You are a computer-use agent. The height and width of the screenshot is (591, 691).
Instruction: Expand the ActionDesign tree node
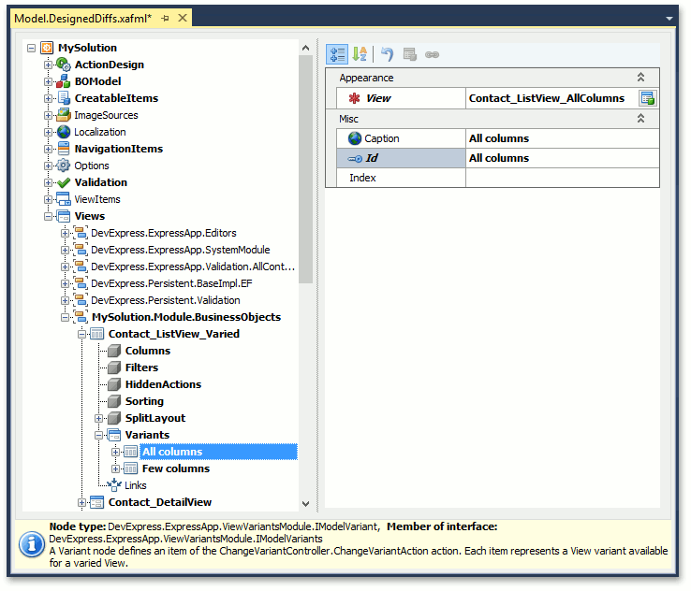click(48, 65)
